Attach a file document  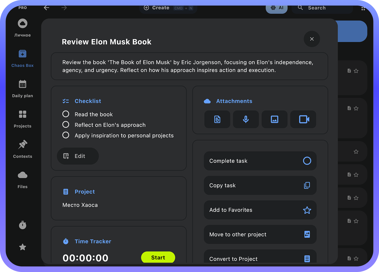pos(217,119)
